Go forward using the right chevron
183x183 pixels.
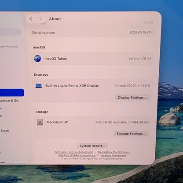40,18
